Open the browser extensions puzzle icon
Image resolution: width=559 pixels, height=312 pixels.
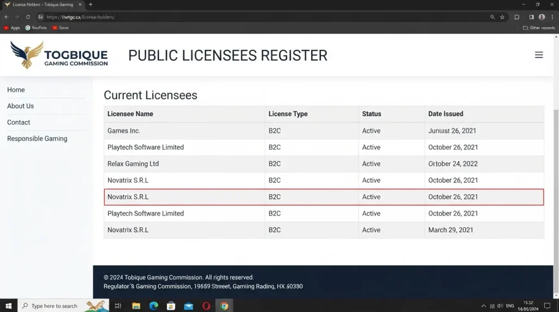coord(516,17)
